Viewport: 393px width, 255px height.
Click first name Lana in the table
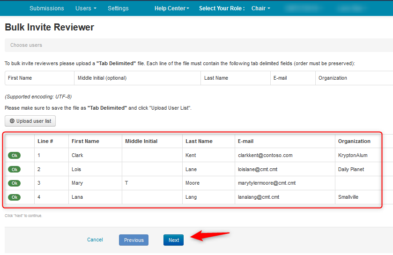click(x=77, y=197)
